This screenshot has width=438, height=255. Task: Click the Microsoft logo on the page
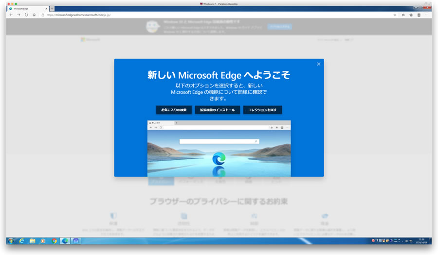[91, 39]
